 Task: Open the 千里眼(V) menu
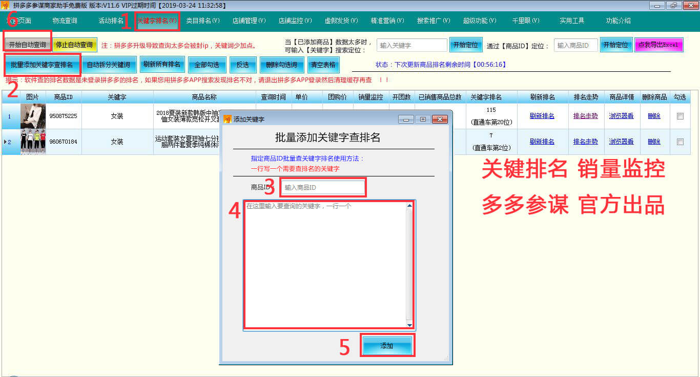(x=525, y=21)
